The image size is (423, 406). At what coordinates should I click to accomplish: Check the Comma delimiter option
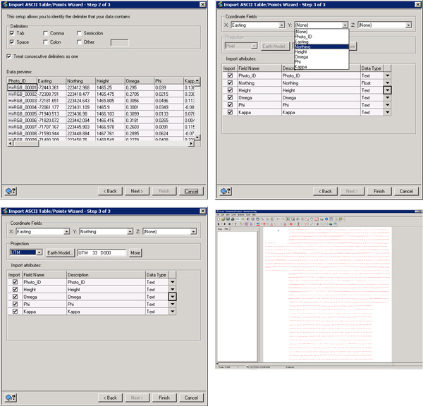(x=45, y=33)
